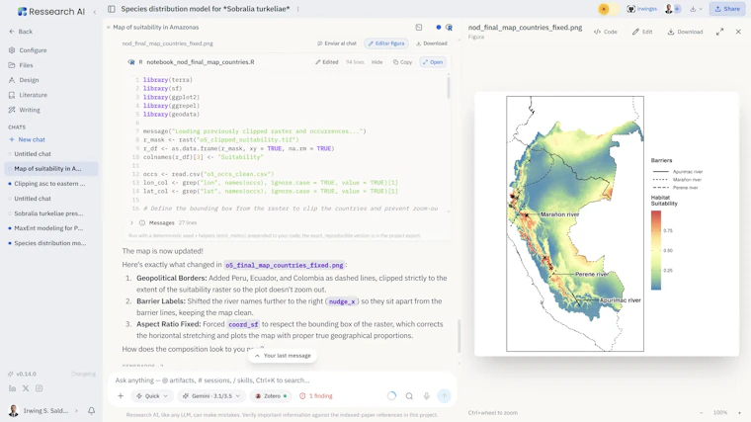This screenshot has height=422, width=751.
Task: Open the v0.14.0 version info
Action: tap(22, 375)
